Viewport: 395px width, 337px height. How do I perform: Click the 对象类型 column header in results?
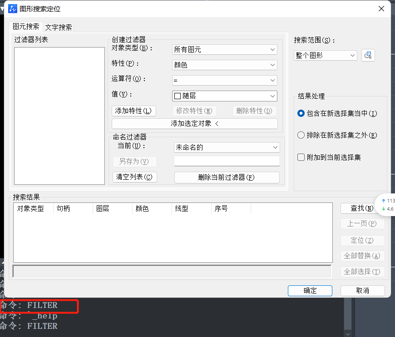[x=33, y=208]
